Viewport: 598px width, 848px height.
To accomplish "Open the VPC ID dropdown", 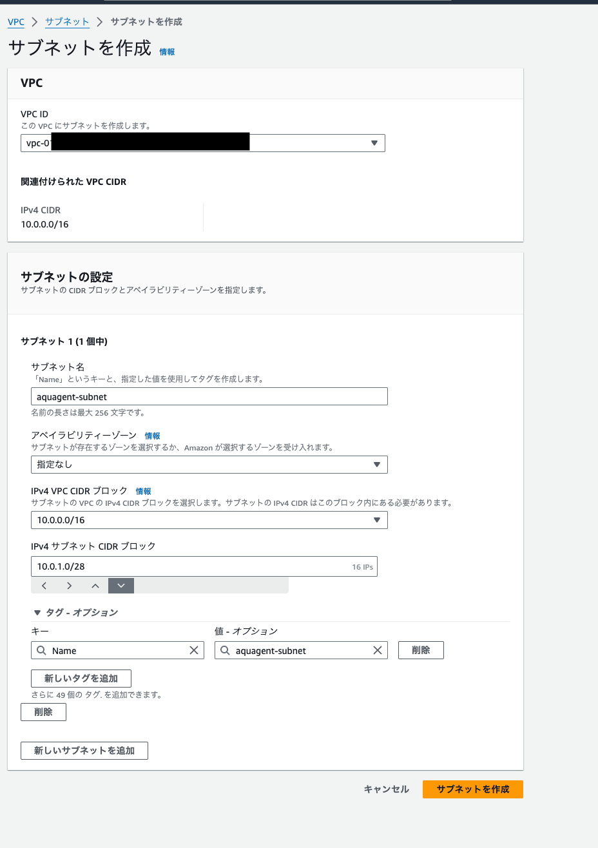I will 203,143.
